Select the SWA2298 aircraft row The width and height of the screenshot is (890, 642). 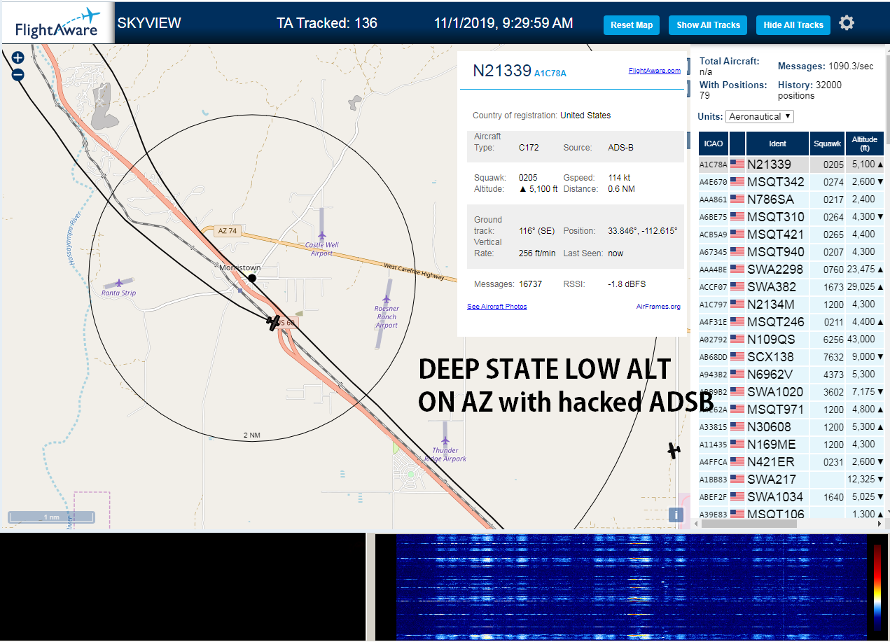(791, 270)
